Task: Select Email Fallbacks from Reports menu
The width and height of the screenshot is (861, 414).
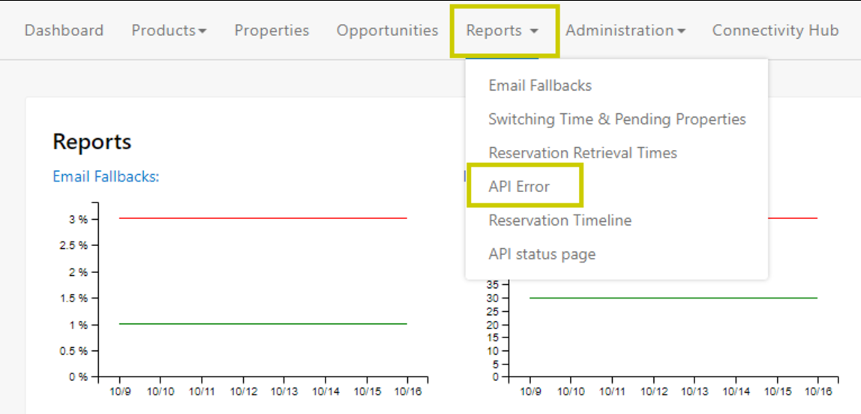Action: tap(540, 85)
